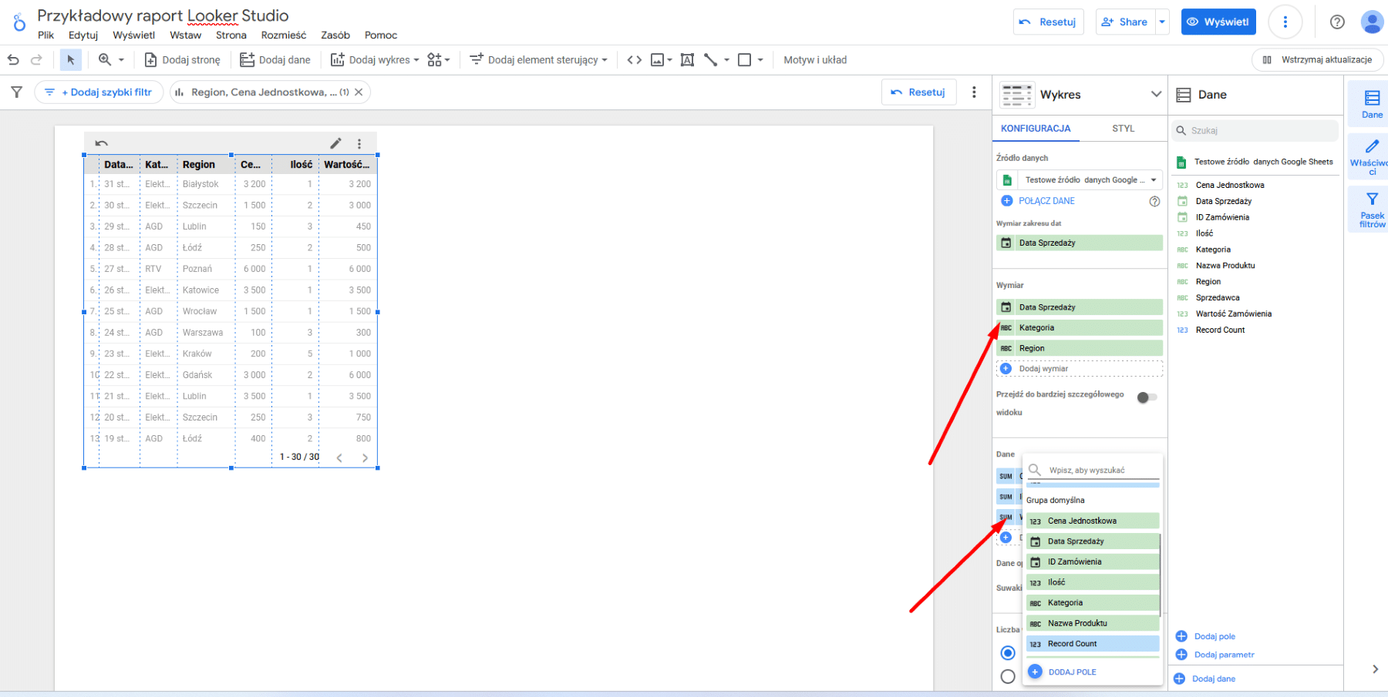Open header three-dot more options
The image size is (1388, 697).
(x=1285, y=22)
